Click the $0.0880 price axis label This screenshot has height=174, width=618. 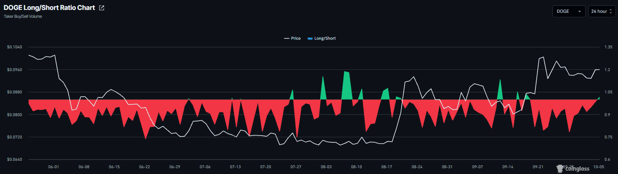14,92
